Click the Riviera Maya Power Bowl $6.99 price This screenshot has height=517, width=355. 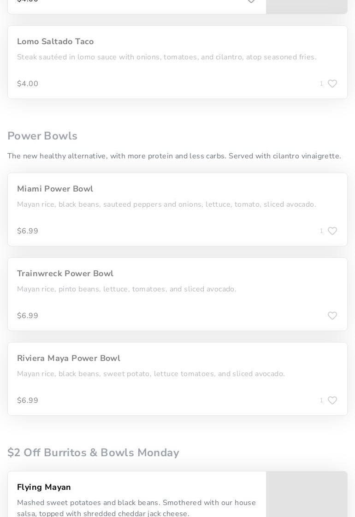(28, 401)
